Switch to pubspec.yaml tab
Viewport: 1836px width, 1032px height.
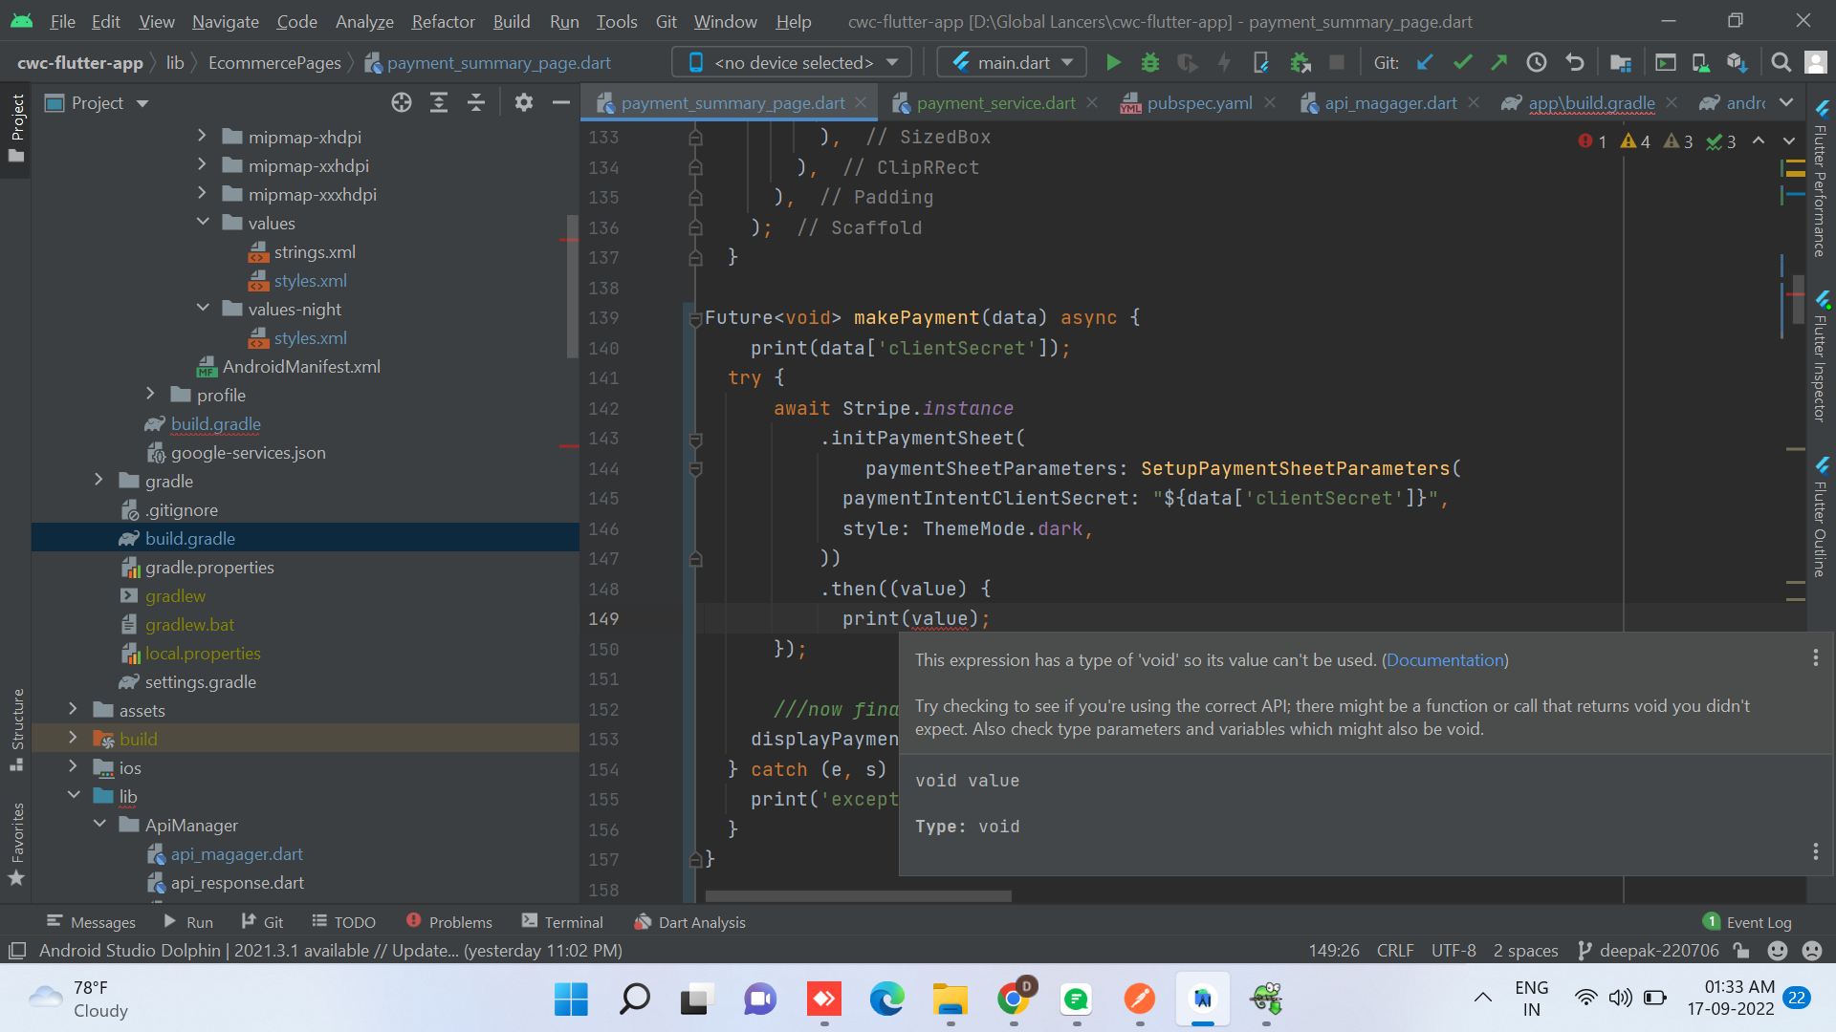point(1198,102)
